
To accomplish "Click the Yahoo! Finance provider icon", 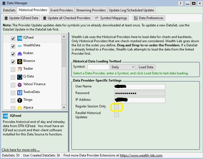I will tap(20, 85).
